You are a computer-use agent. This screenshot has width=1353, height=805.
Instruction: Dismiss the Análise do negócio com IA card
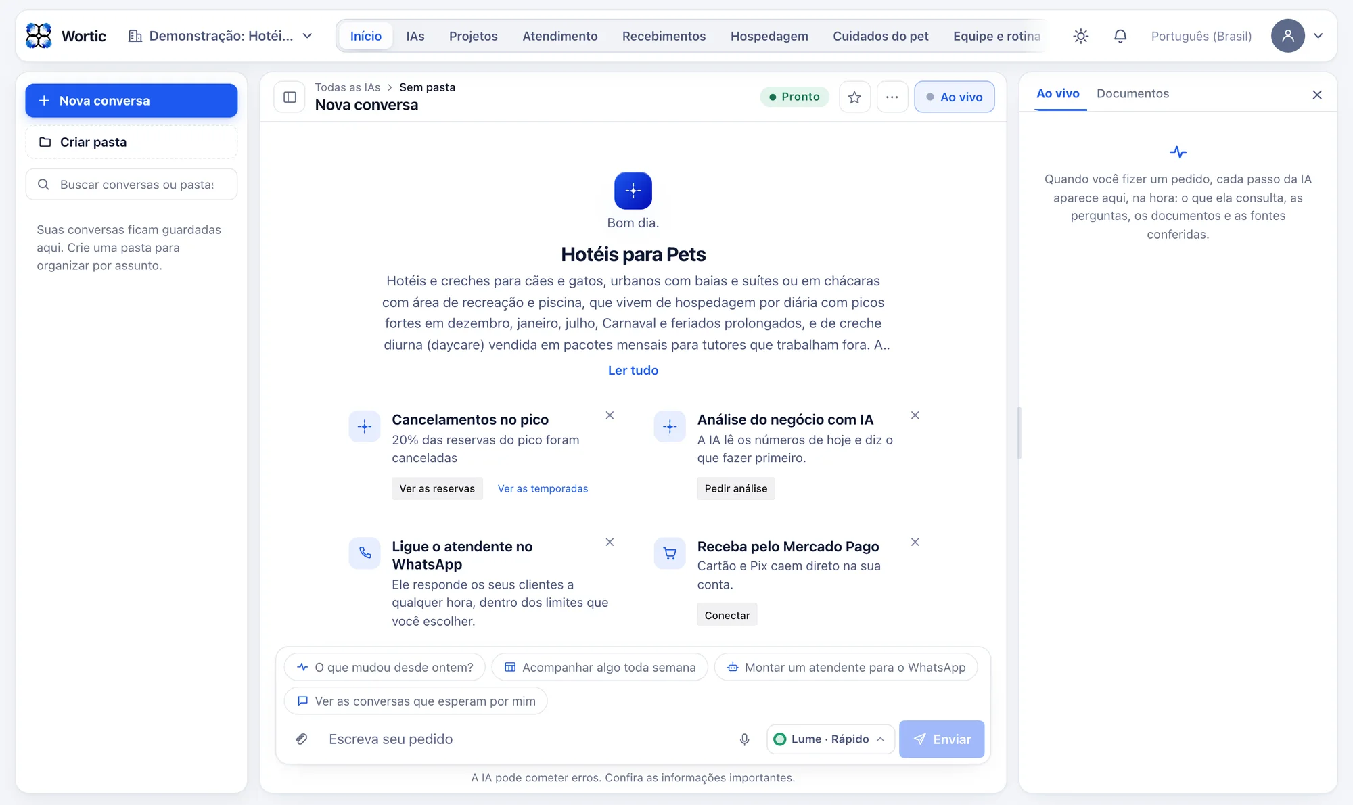[915, 415]
